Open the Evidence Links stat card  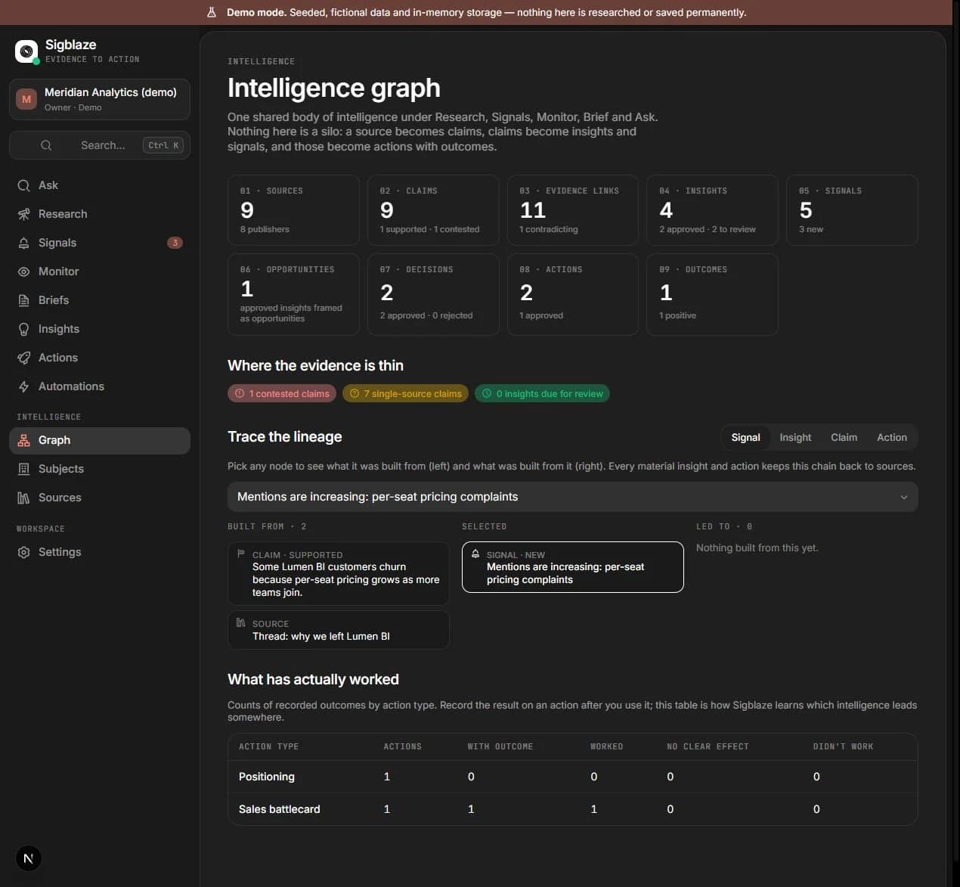coord(572,210)
